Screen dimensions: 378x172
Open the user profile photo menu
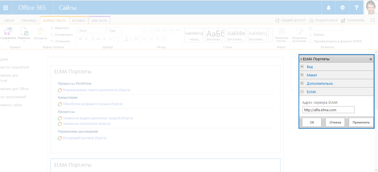(x=371, y=8)
